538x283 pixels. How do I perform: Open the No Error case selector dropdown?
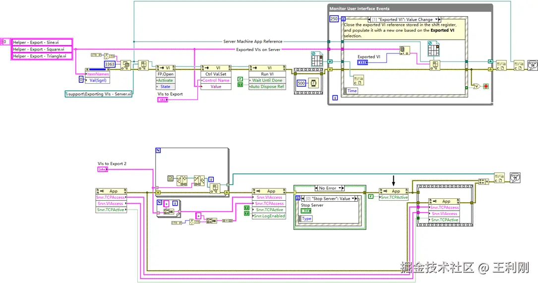[340, 188]
